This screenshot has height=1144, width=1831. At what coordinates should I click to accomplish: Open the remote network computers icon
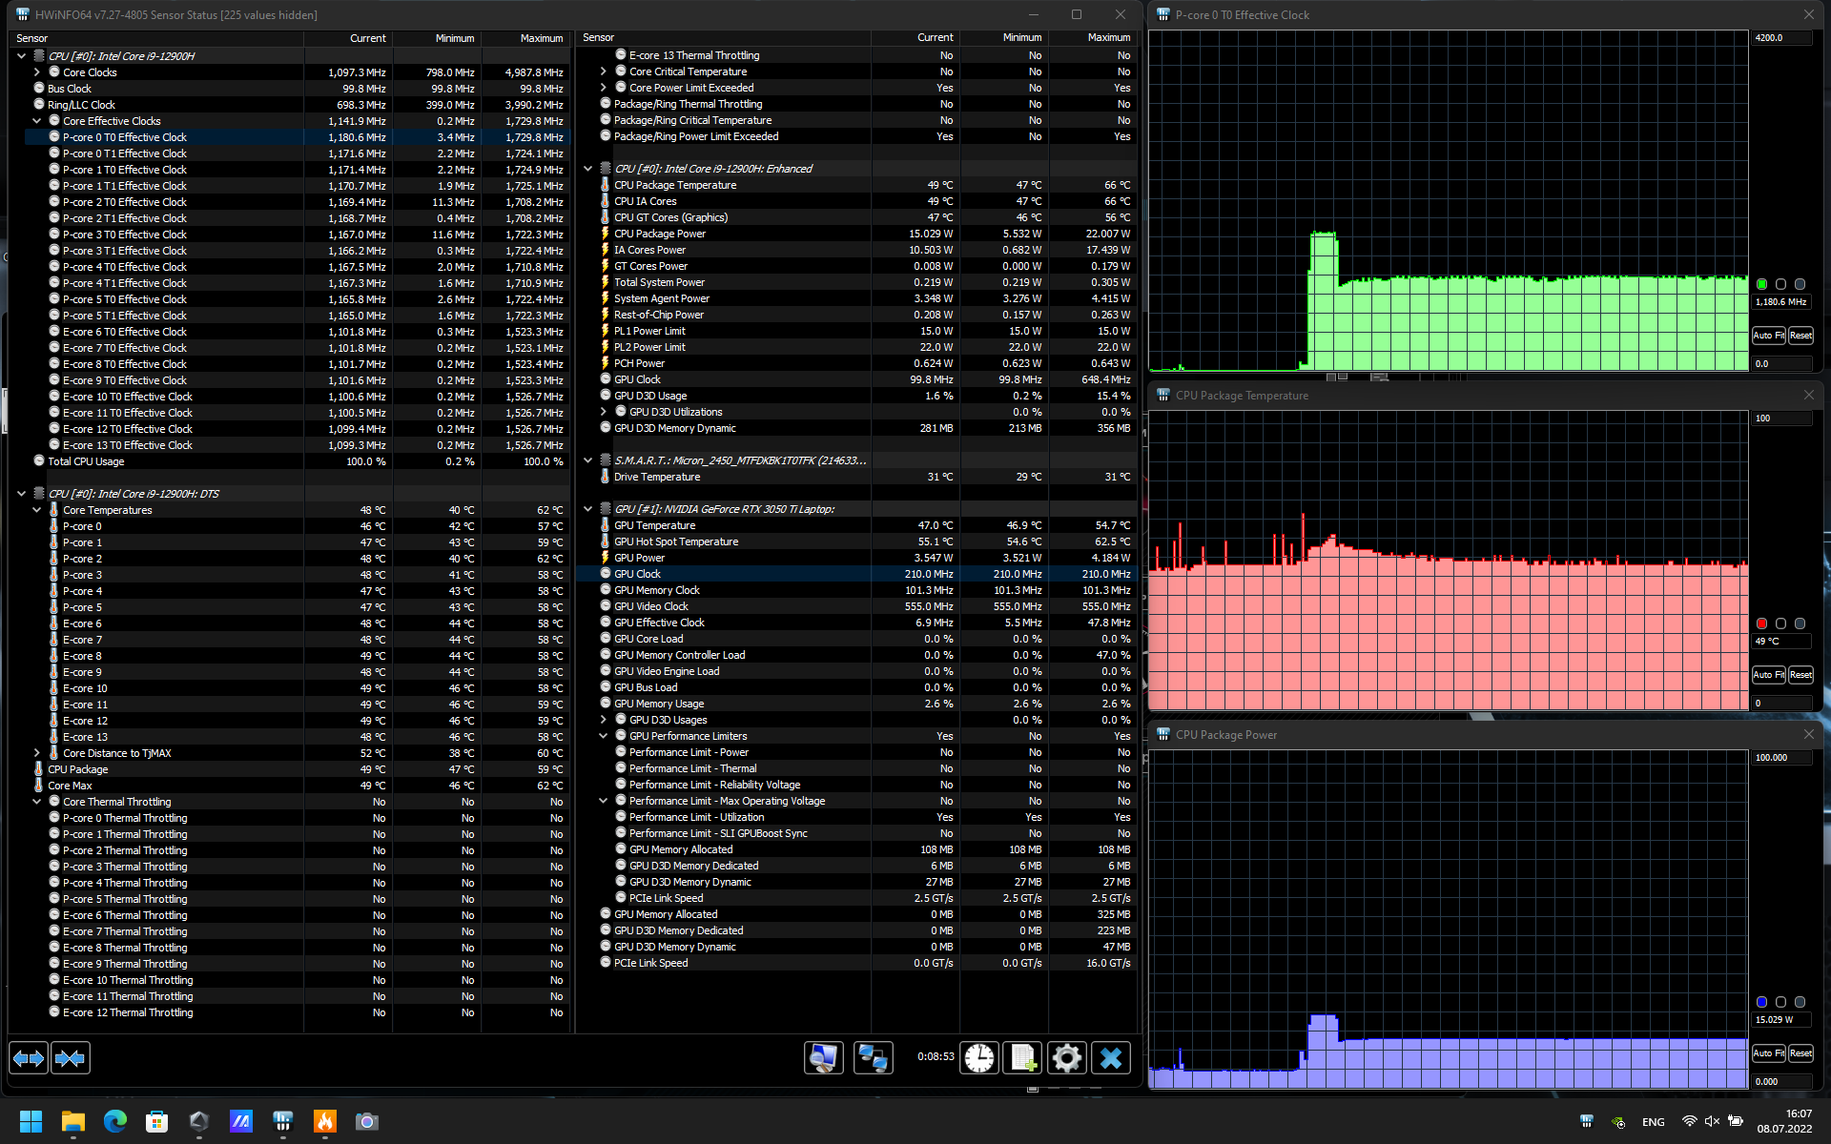point(873,1057)
